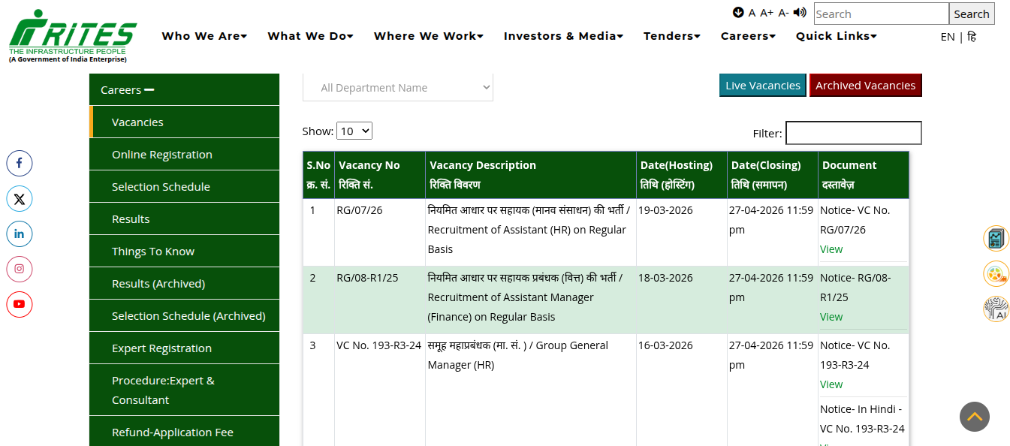The width and height of the screenshot is (1010, 446).
Task: Switch language to Hindi (हि)
Action: point(972,37)
